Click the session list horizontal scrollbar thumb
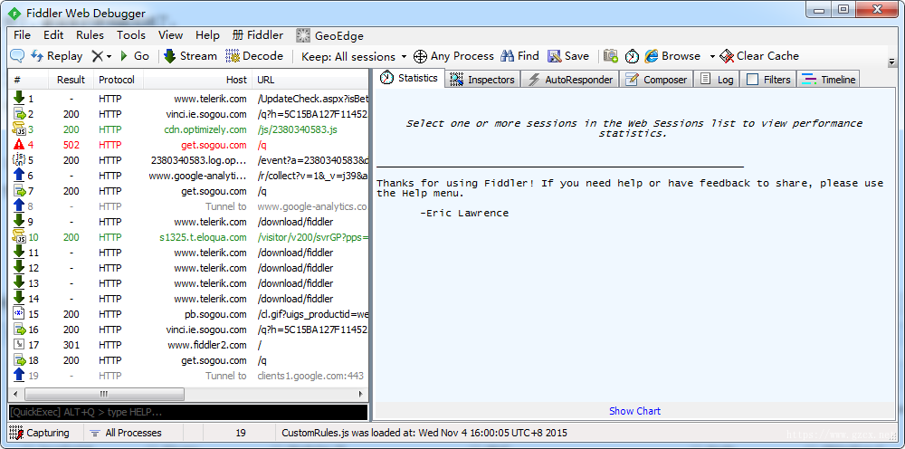The width and height of the screenshot is (905, 449). 103,394
